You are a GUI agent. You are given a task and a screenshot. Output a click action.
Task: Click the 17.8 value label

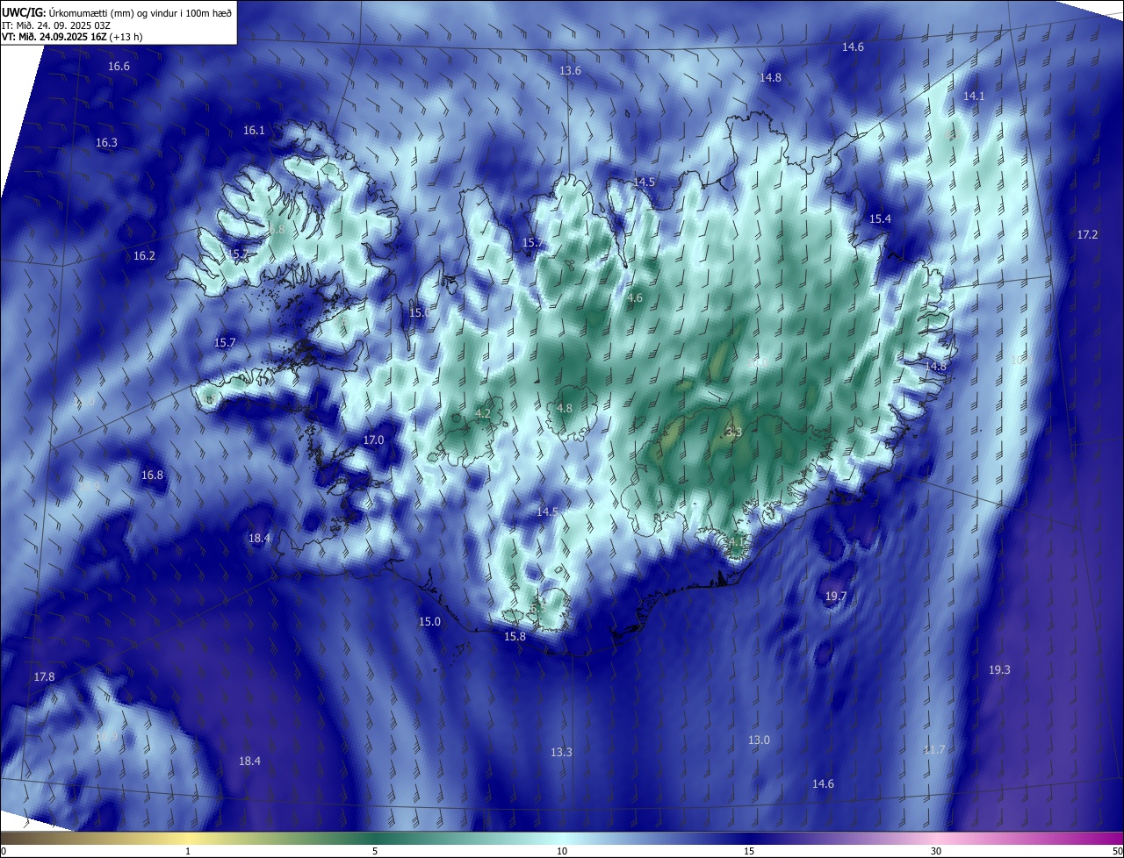click(44, 676)
